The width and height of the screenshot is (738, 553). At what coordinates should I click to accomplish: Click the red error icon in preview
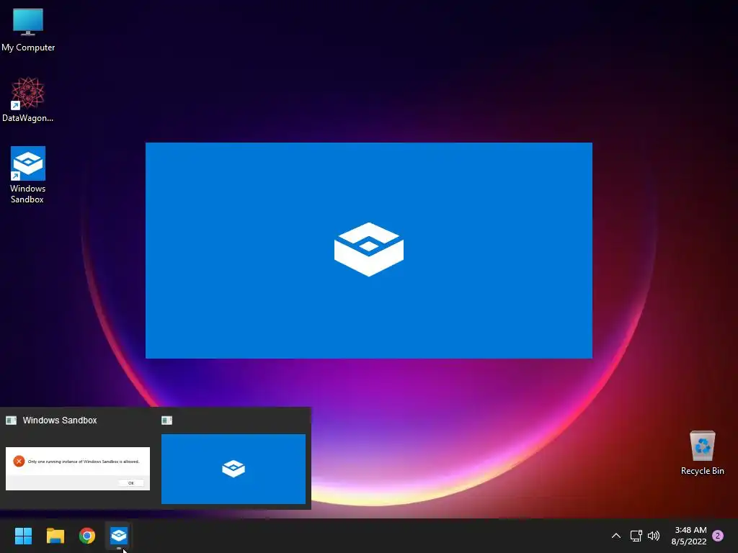coord(19,462)
